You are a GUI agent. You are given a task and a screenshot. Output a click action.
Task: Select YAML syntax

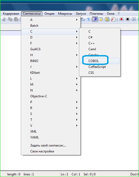[x=51, y=137]
